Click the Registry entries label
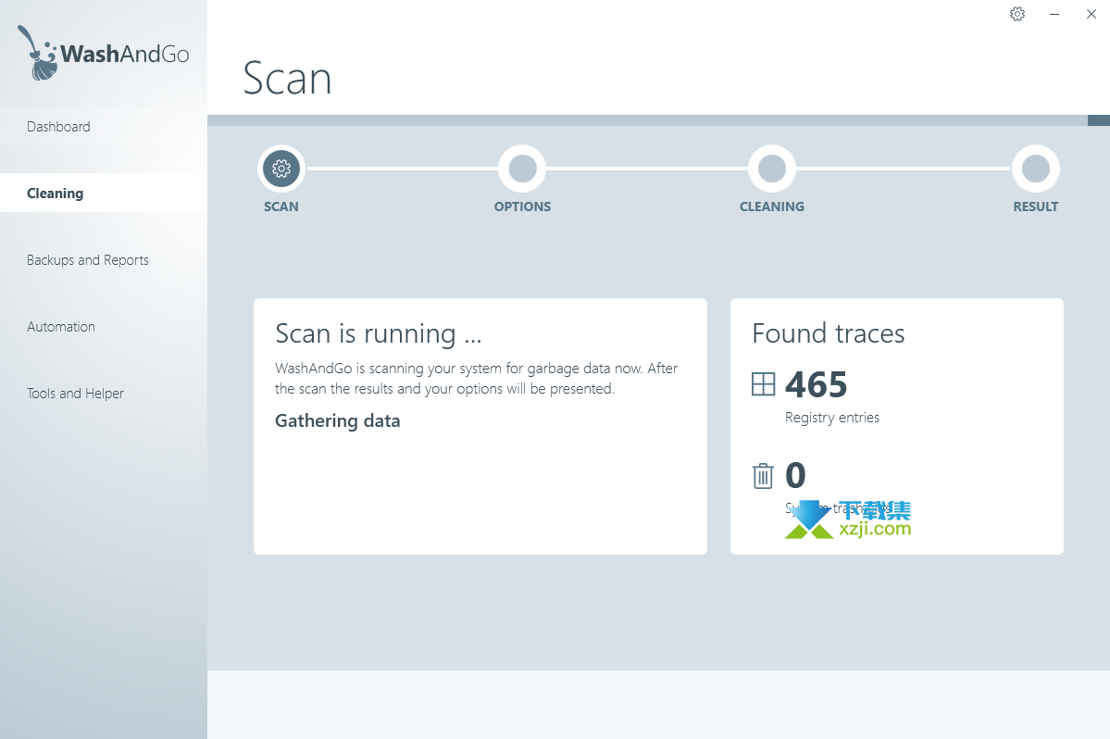Screen dimensions: 1110x739 click(x=831, y=418)
